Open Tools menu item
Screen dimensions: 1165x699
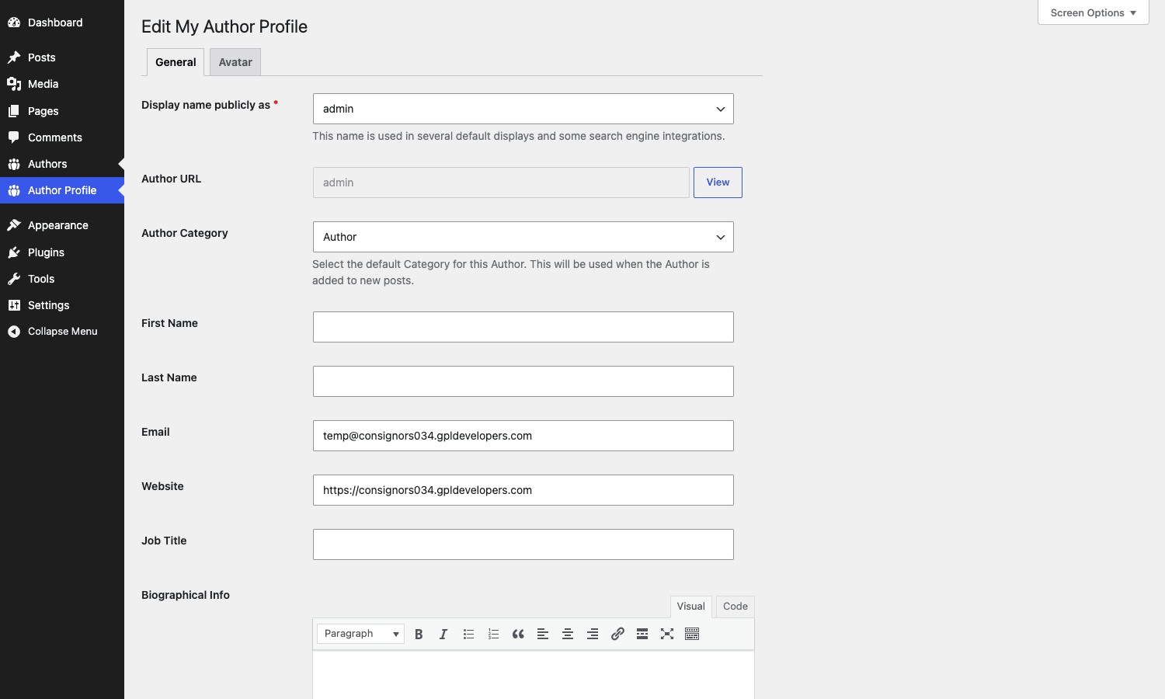tap(62, 279)
